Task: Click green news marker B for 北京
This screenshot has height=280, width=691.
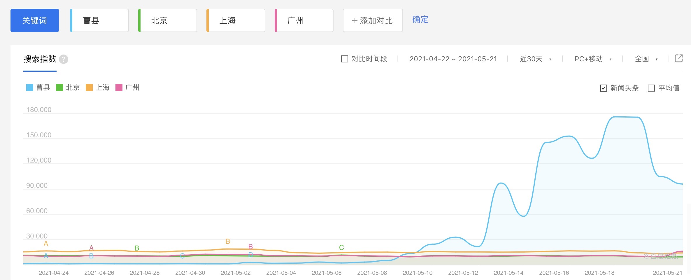Action: click(x=137, y=248)
